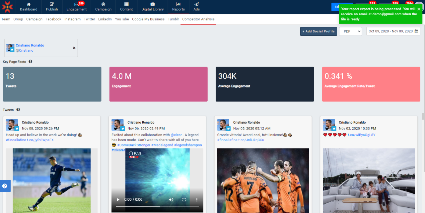Click the Add Social Profile button
The image size is (425, 213).
(319, 31)
